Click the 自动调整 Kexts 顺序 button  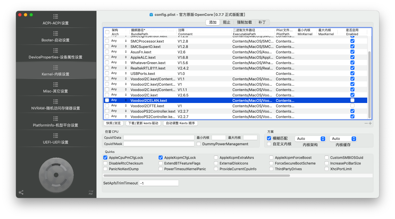click(x=180, y=123)
